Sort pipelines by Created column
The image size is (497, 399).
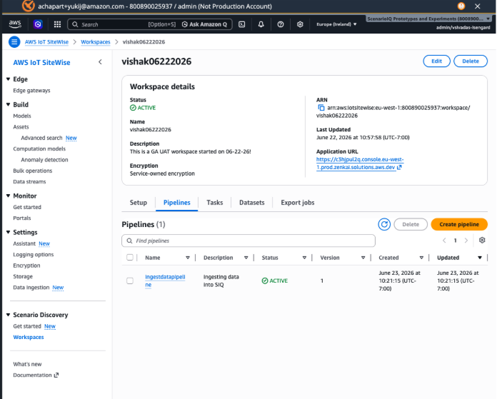point(421,258)
